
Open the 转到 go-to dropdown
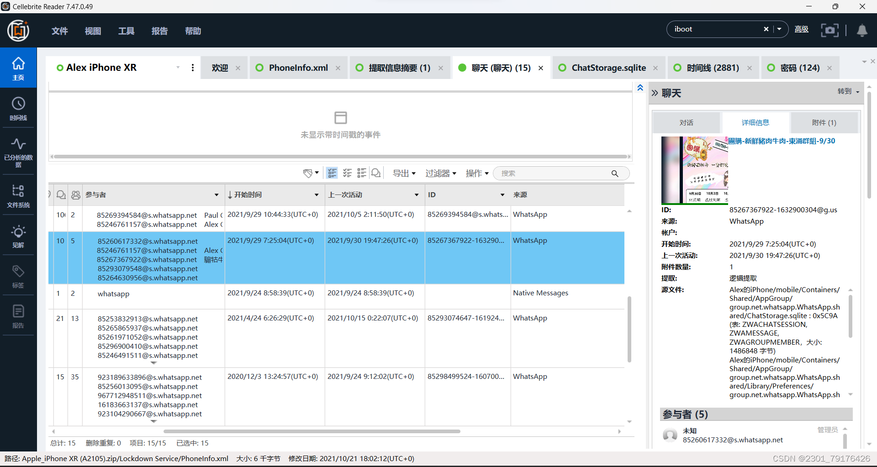848,91
